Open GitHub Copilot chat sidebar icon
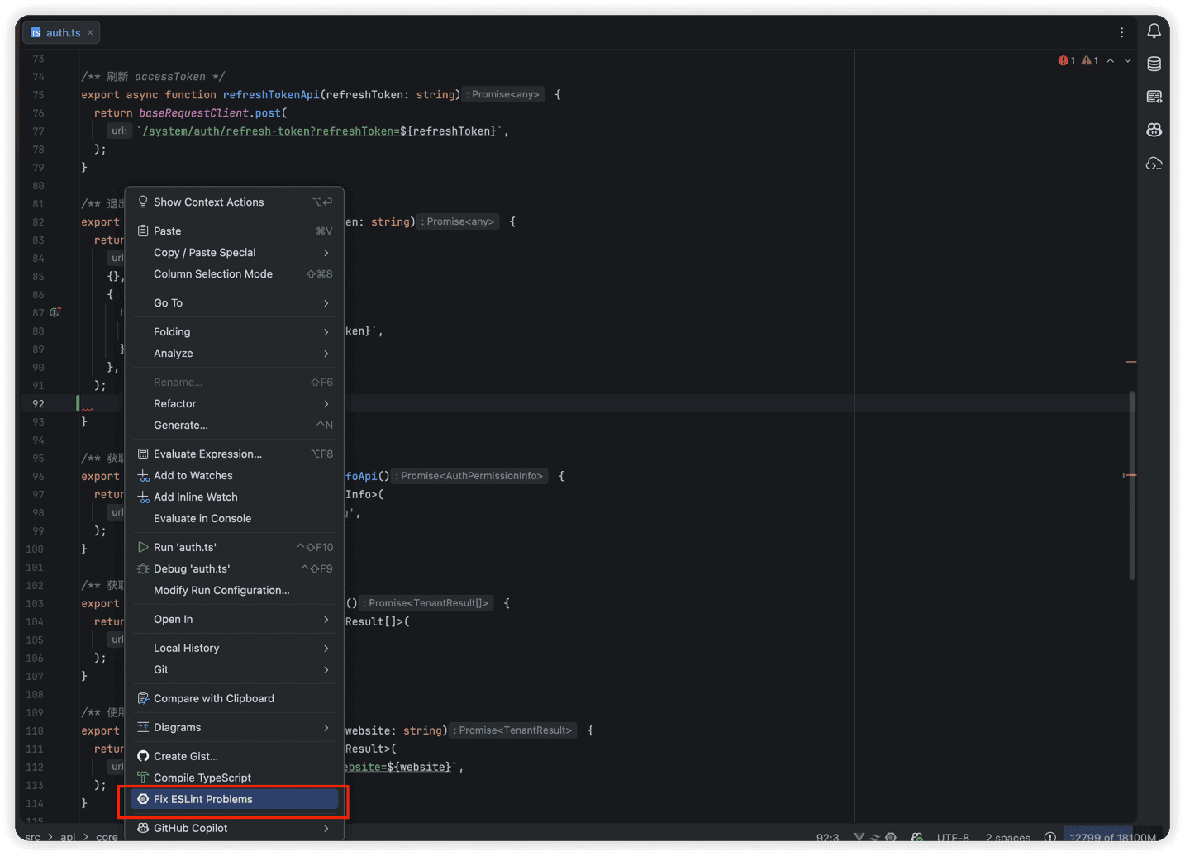 tap(1154, 130)
